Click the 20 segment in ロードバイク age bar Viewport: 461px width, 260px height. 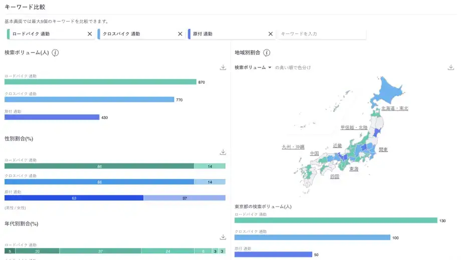coord(38,251)
